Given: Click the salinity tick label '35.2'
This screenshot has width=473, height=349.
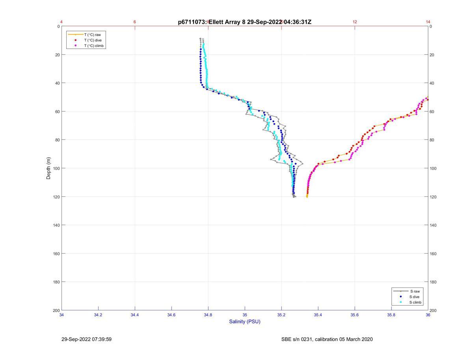Looking at the screenshot, I should pyautogui.click(x=281, y=315).
